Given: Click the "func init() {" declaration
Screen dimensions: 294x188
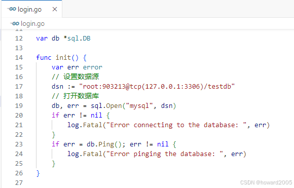Looking at the screenshot, I should click(x=61, y=58).
